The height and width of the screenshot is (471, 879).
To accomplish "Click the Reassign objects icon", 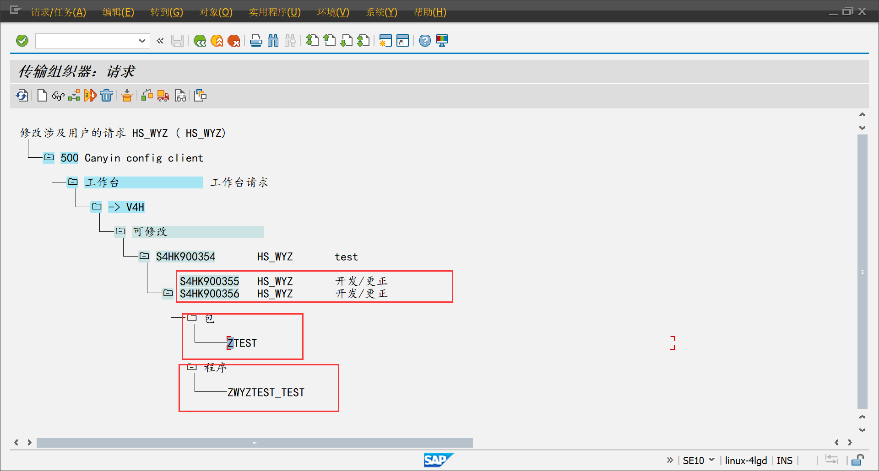I will tap(147, 96).
